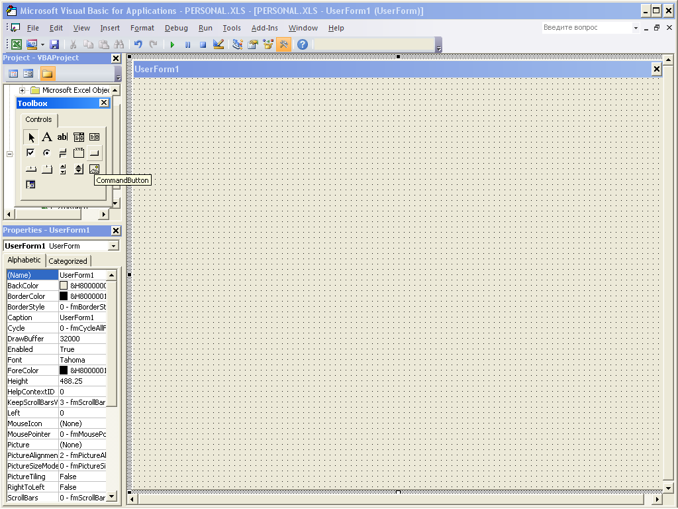Viewport: 678px width, 509px height.
Task: Open Visual Basic Help question mark icon
Action: click(303, 44)
